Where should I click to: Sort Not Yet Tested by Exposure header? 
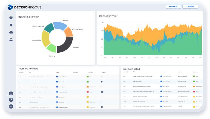coord(195,72)
